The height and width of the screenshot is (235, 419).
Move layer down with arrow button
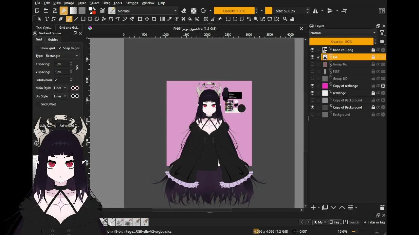(334, 208)
